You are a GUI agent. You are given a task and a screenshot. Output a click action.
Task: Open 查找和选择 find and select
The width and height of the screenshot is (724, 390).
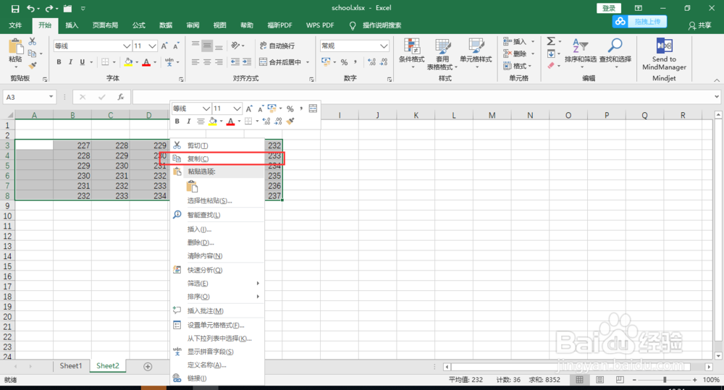pyautogui.click(x=615, y=53)
